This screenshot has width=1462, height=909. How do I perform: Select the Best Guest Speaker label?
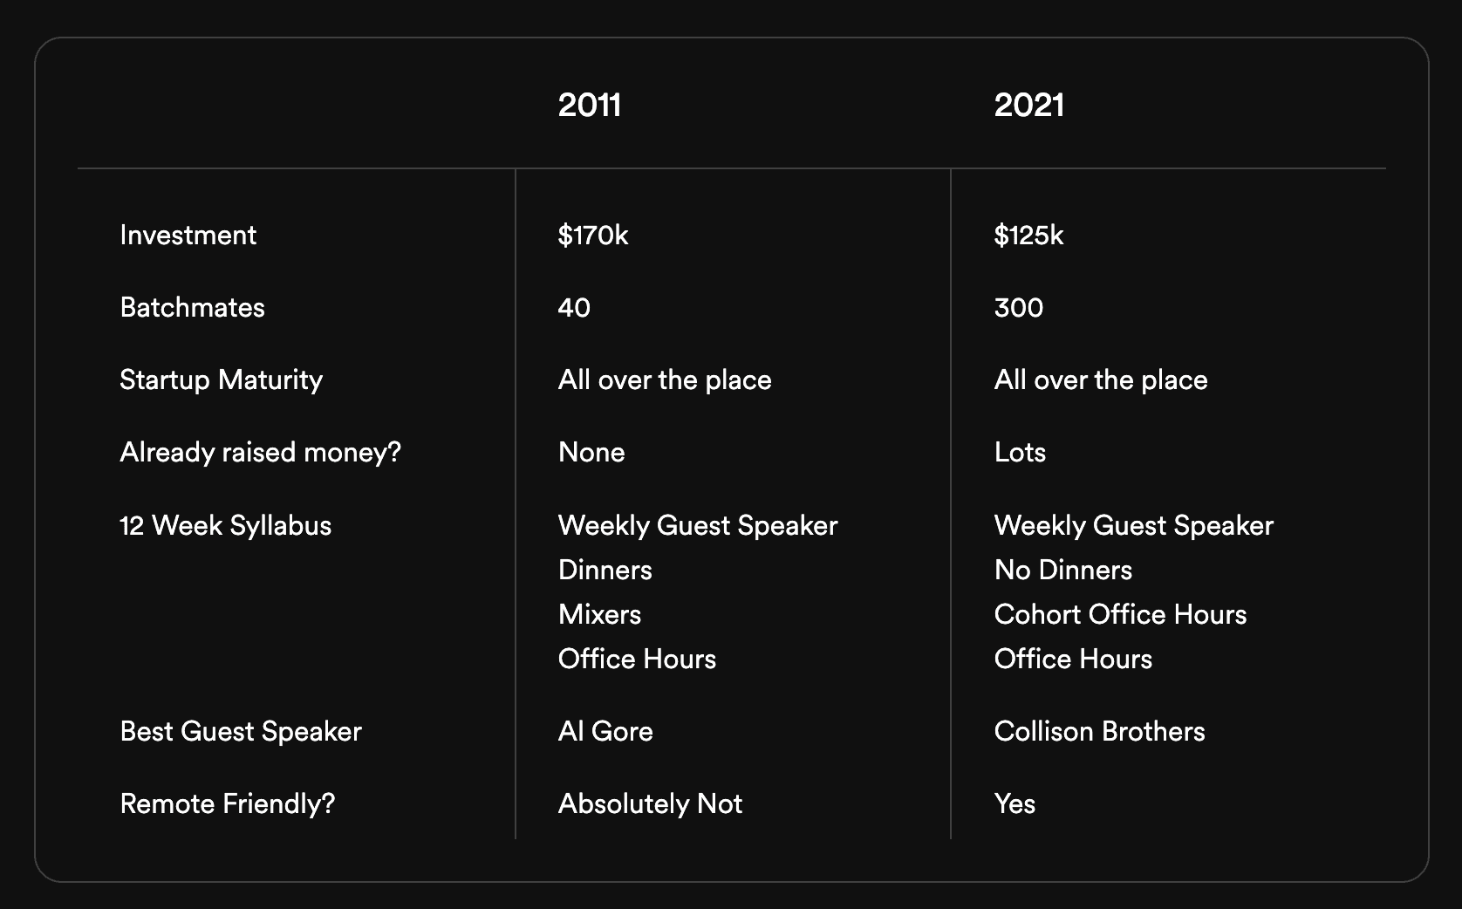[x=240, y=731]
